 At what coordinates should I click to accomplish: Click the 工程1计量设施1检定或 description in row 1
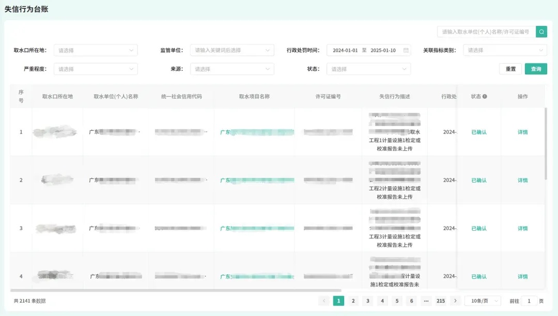(394, 140)
